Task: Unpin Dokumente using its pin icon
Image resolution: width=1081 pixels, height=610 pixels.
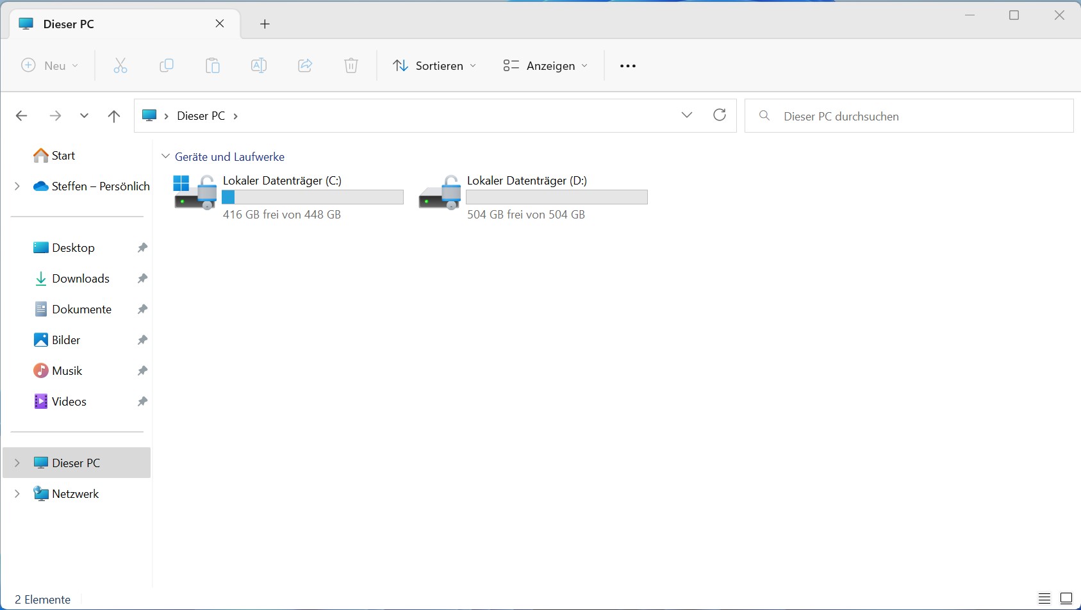Action: tap(142, 309)
